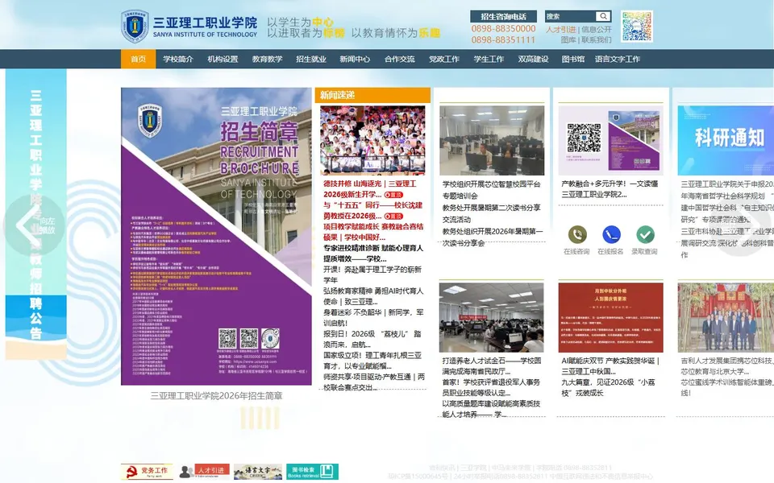Open the 招生就业 navigation menu
This screenshot has height=483, width=774.
point(311,59)
